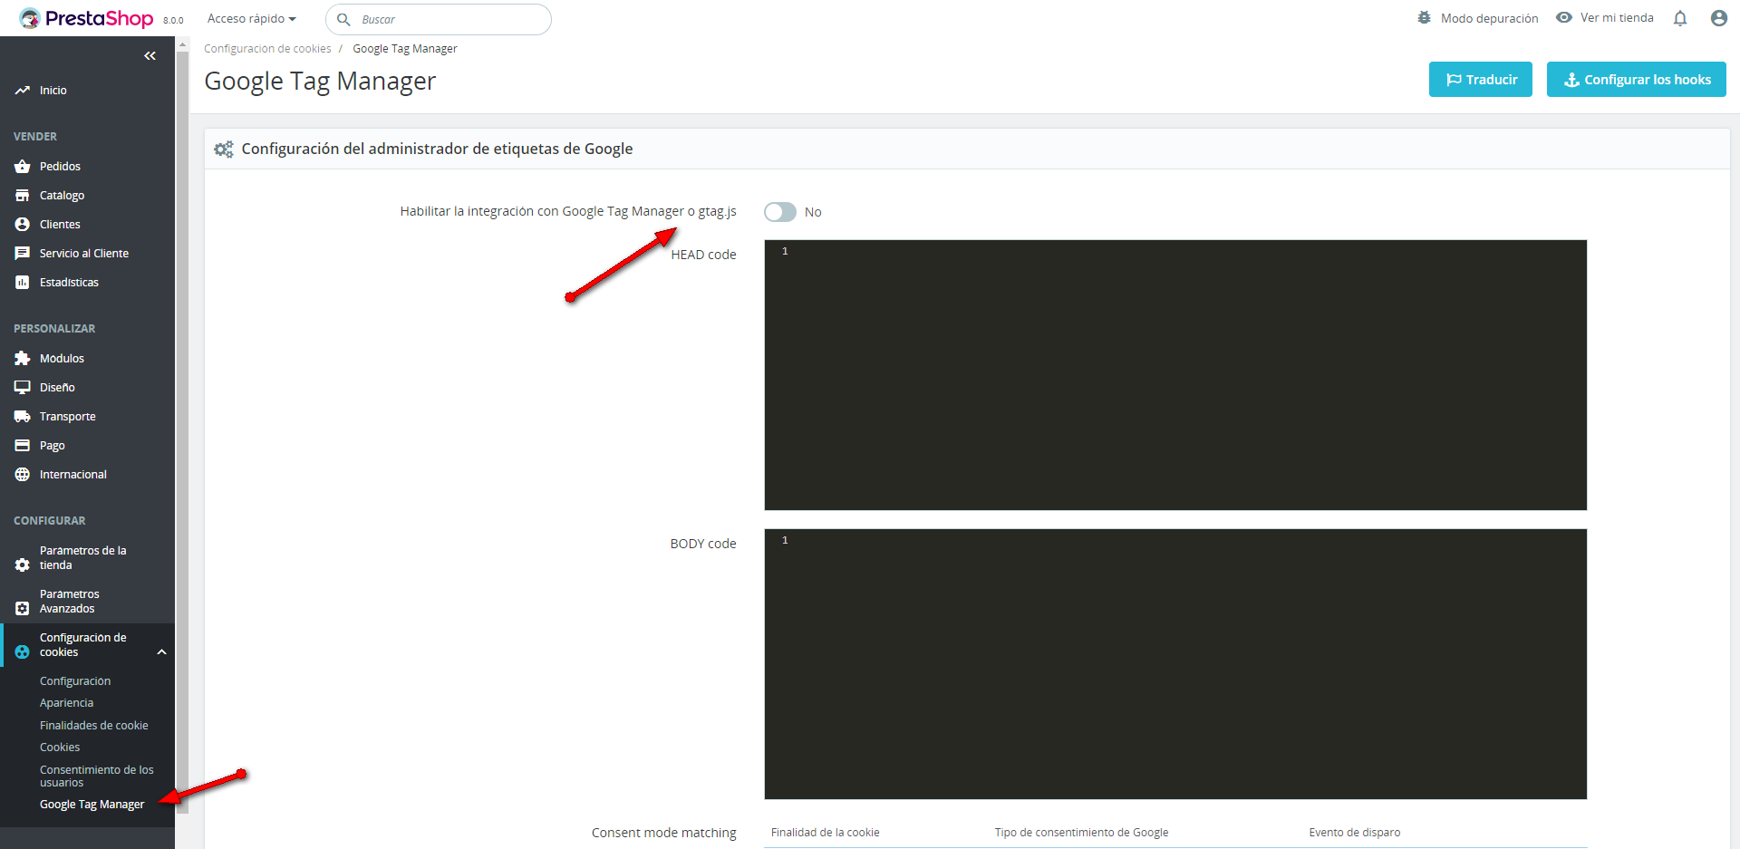Enable Google Tag Manager integration toggle
This screenshot has width=1740, height=849.
(x=780, y=212)
